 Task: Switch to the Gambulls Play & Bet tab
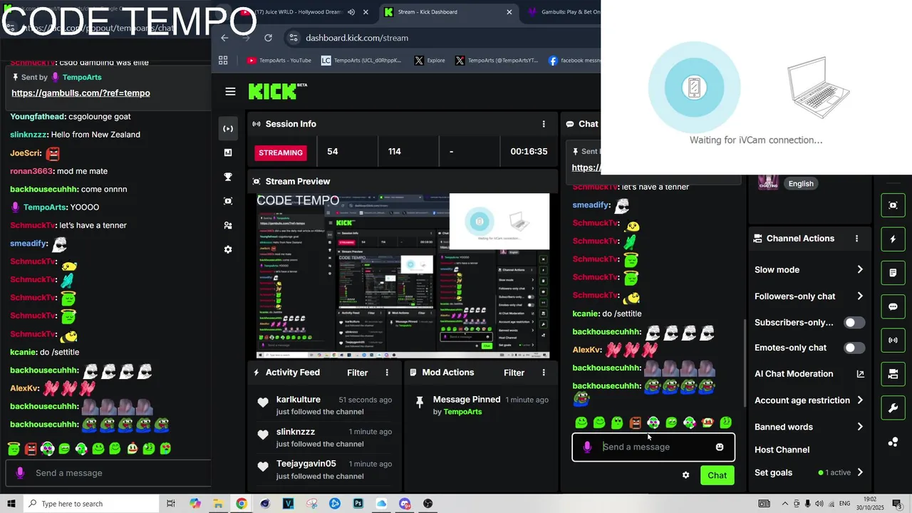tap(563, 12)
